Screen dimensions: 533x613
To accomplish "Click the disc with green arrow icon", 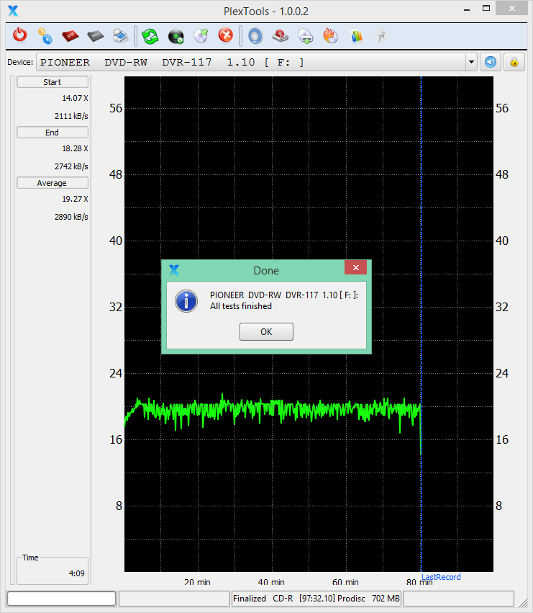I will coord(201,35).
